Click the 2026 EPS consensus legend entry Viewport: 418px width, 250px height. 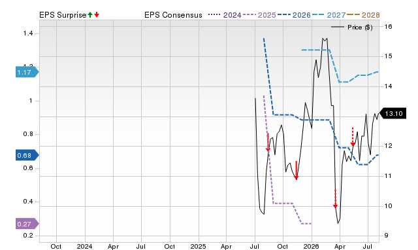[x=294, y=15]
